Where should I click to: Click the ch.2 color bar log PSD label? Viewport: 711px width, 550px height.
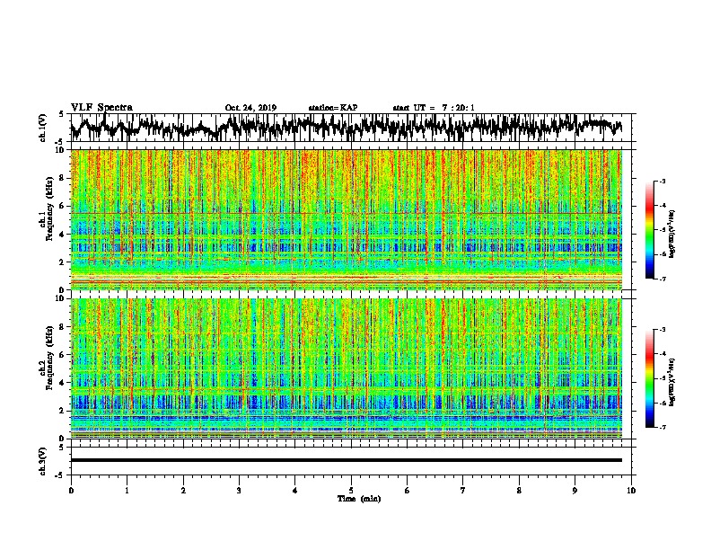[x=672, y=382]
